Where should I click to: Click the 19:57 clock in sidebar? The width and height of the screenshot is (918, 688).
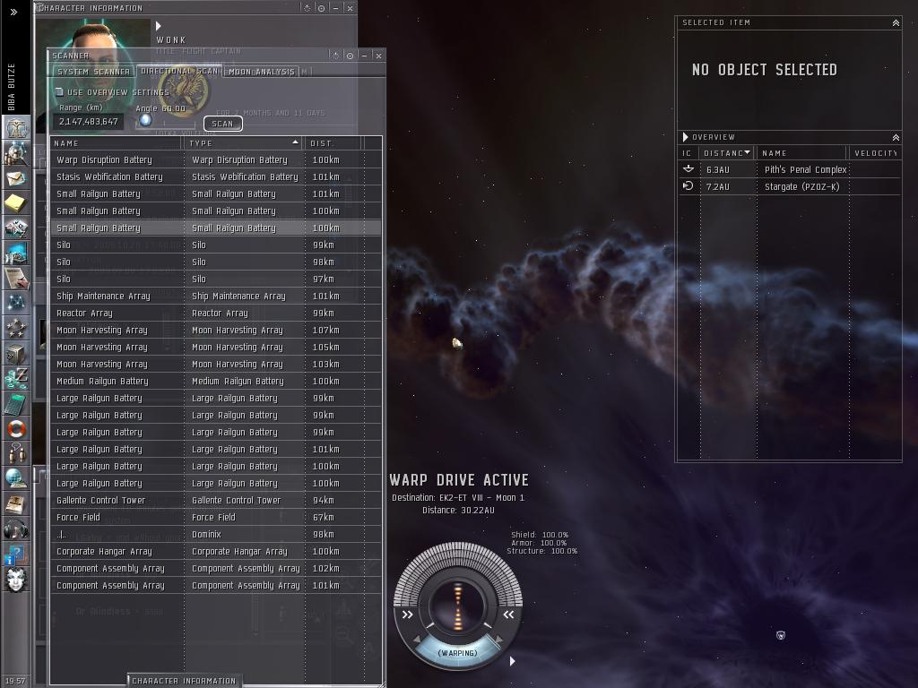point(15,681)
